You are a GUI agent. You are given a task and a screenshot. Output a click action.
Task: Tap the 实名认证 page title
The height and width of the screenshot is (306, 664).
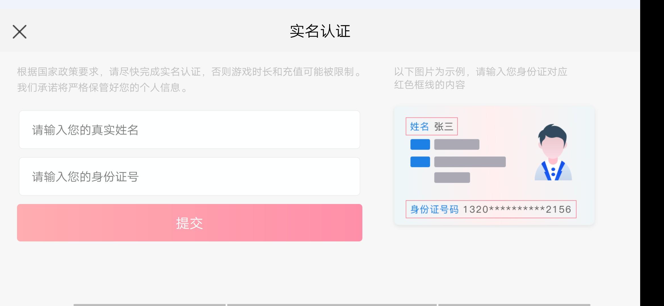(x=320, y=31)
